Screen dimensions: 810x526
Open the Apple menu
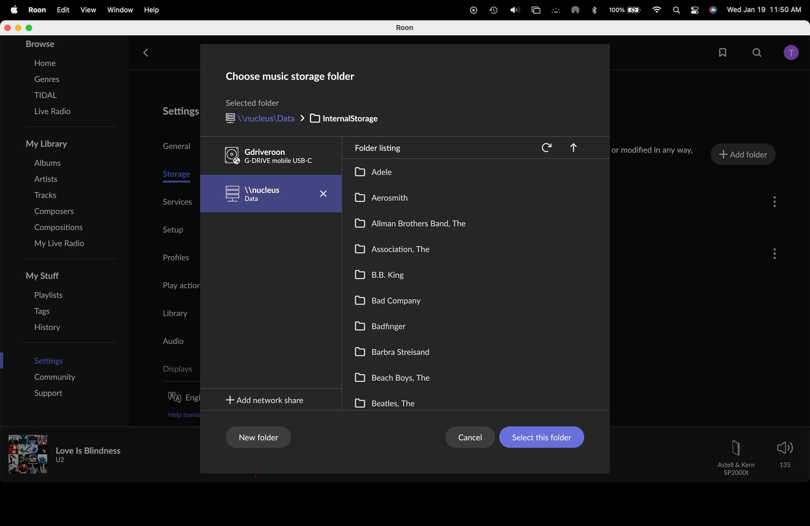(x=14, y=10)
